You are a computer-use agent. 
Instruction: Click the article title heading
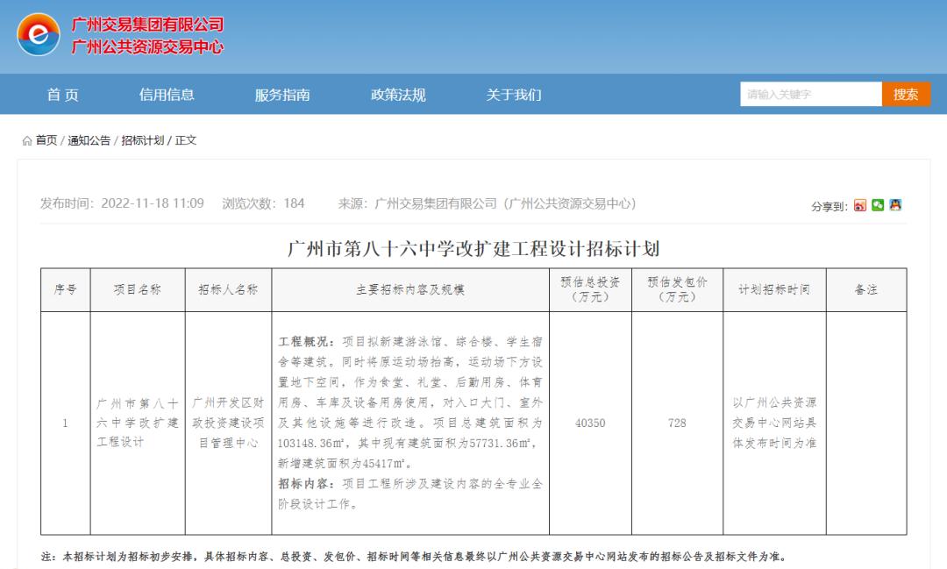pos(473,248)
